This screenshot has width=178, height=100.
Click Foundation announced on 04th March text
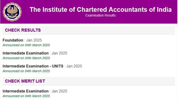pyautogui.click(x=26, y=45)
